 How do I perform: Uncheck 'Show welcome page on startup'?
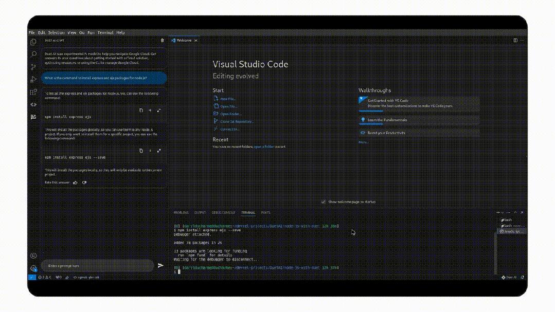[323, 202]
